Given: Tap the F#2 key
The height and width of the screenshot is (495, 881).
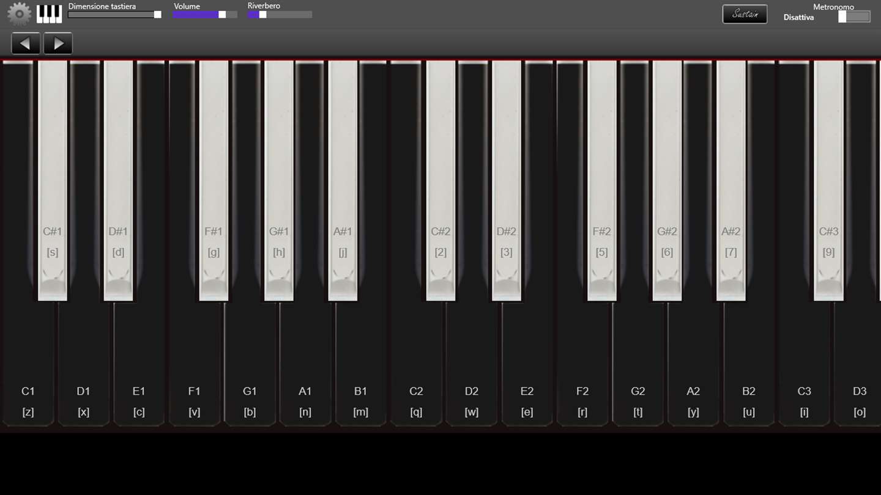Looking at the screenshot, I should (x=602, y=180).
